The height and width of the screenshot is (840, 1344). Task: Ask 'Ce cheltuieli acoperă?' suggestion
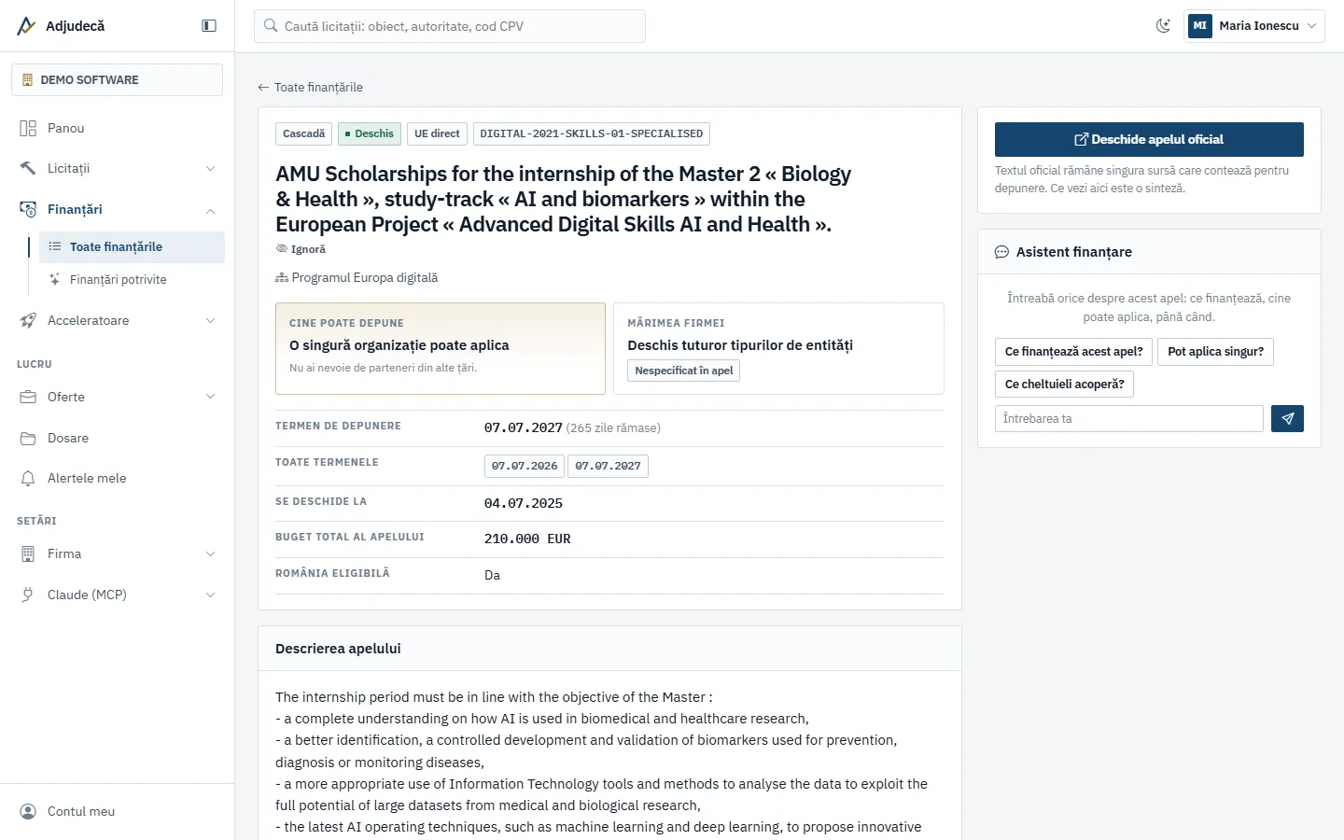click(1064, 385)
